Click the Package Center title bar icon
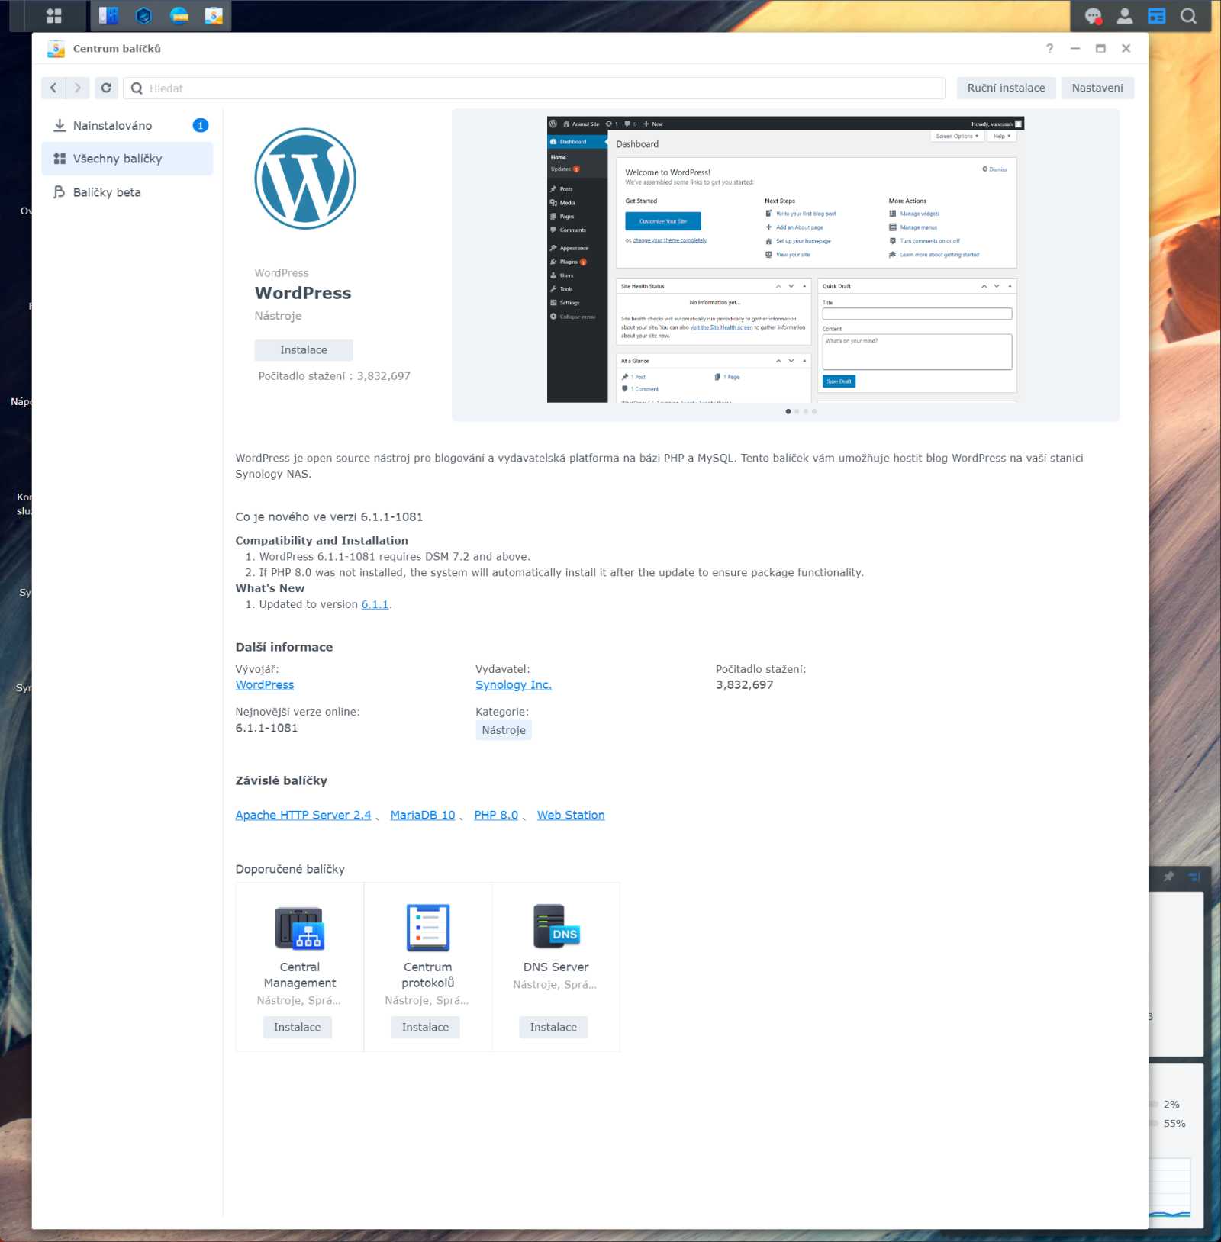Viewport: 1221px width, 1242px height. (56, 48)
